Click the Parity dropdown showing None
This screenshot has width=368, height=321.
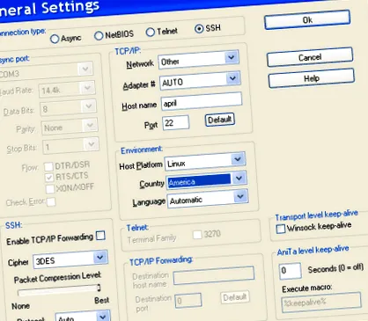(70, 127)
